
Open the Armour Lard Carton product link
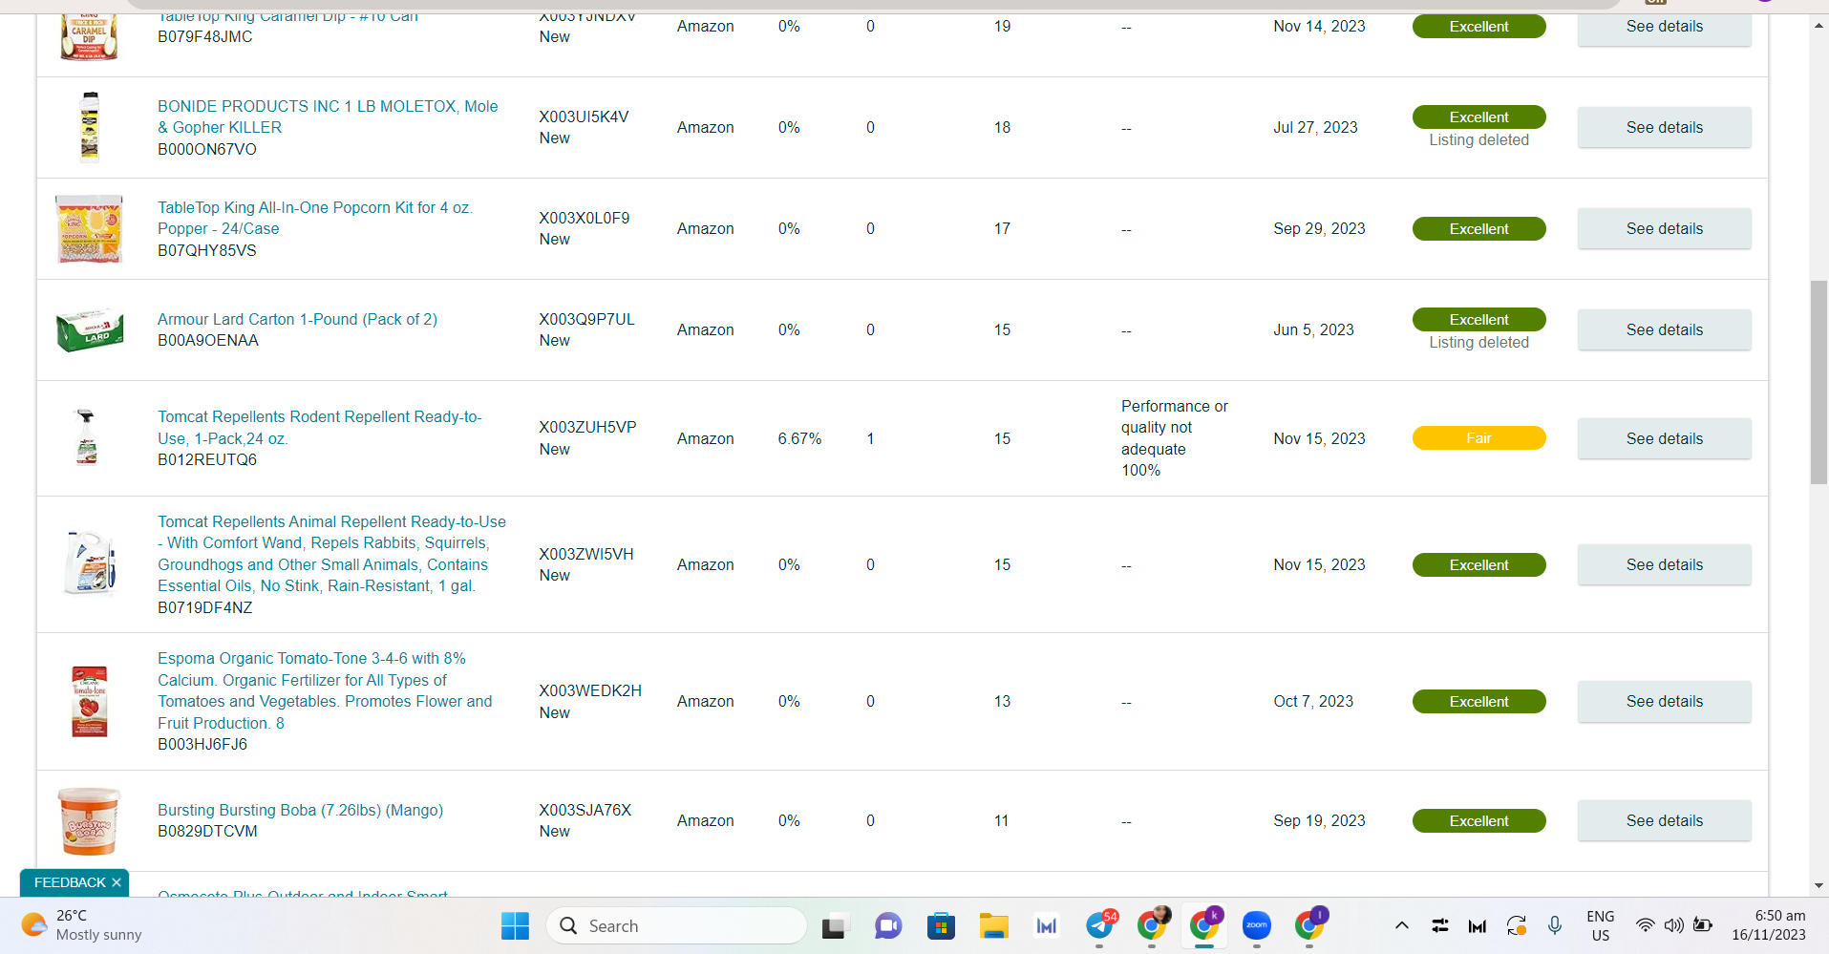tap(297, 319)
